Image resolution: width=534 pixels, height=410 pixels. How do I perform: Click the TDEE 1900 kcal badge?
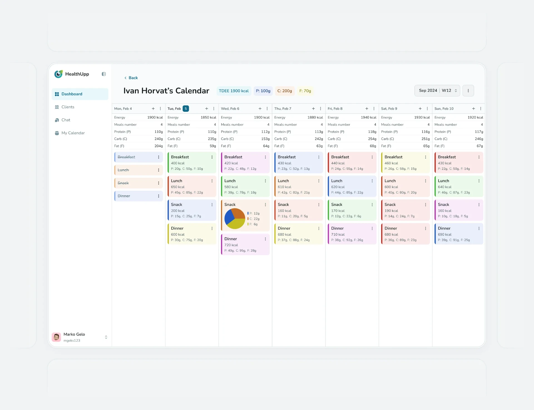click(x=234, y=91)
